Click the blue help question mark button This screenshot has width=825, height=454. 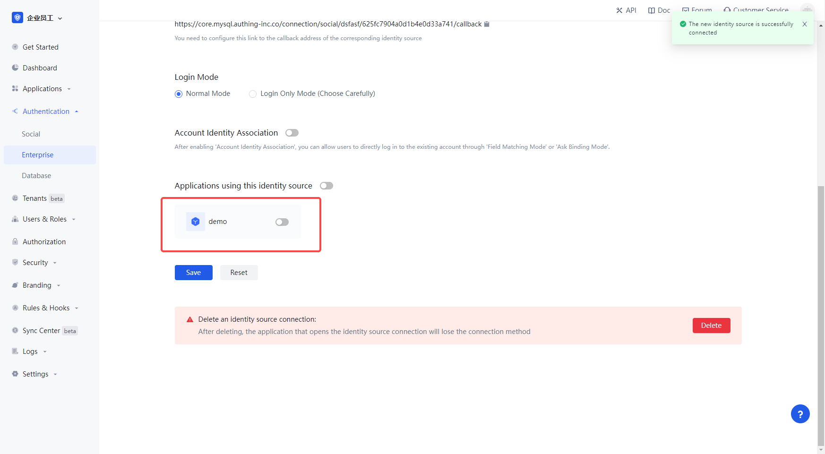800,414
